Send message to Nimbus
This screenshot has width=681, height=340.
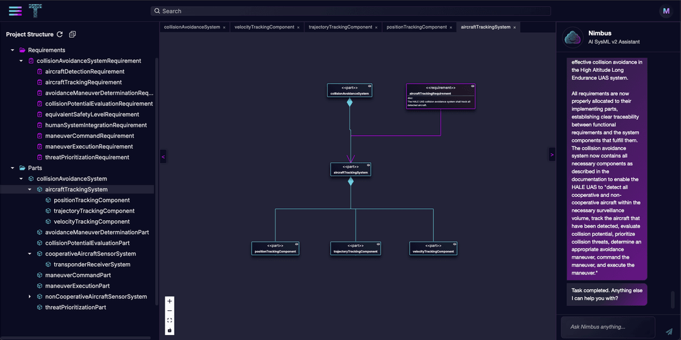pyautogui.click(x=669, y=331)
